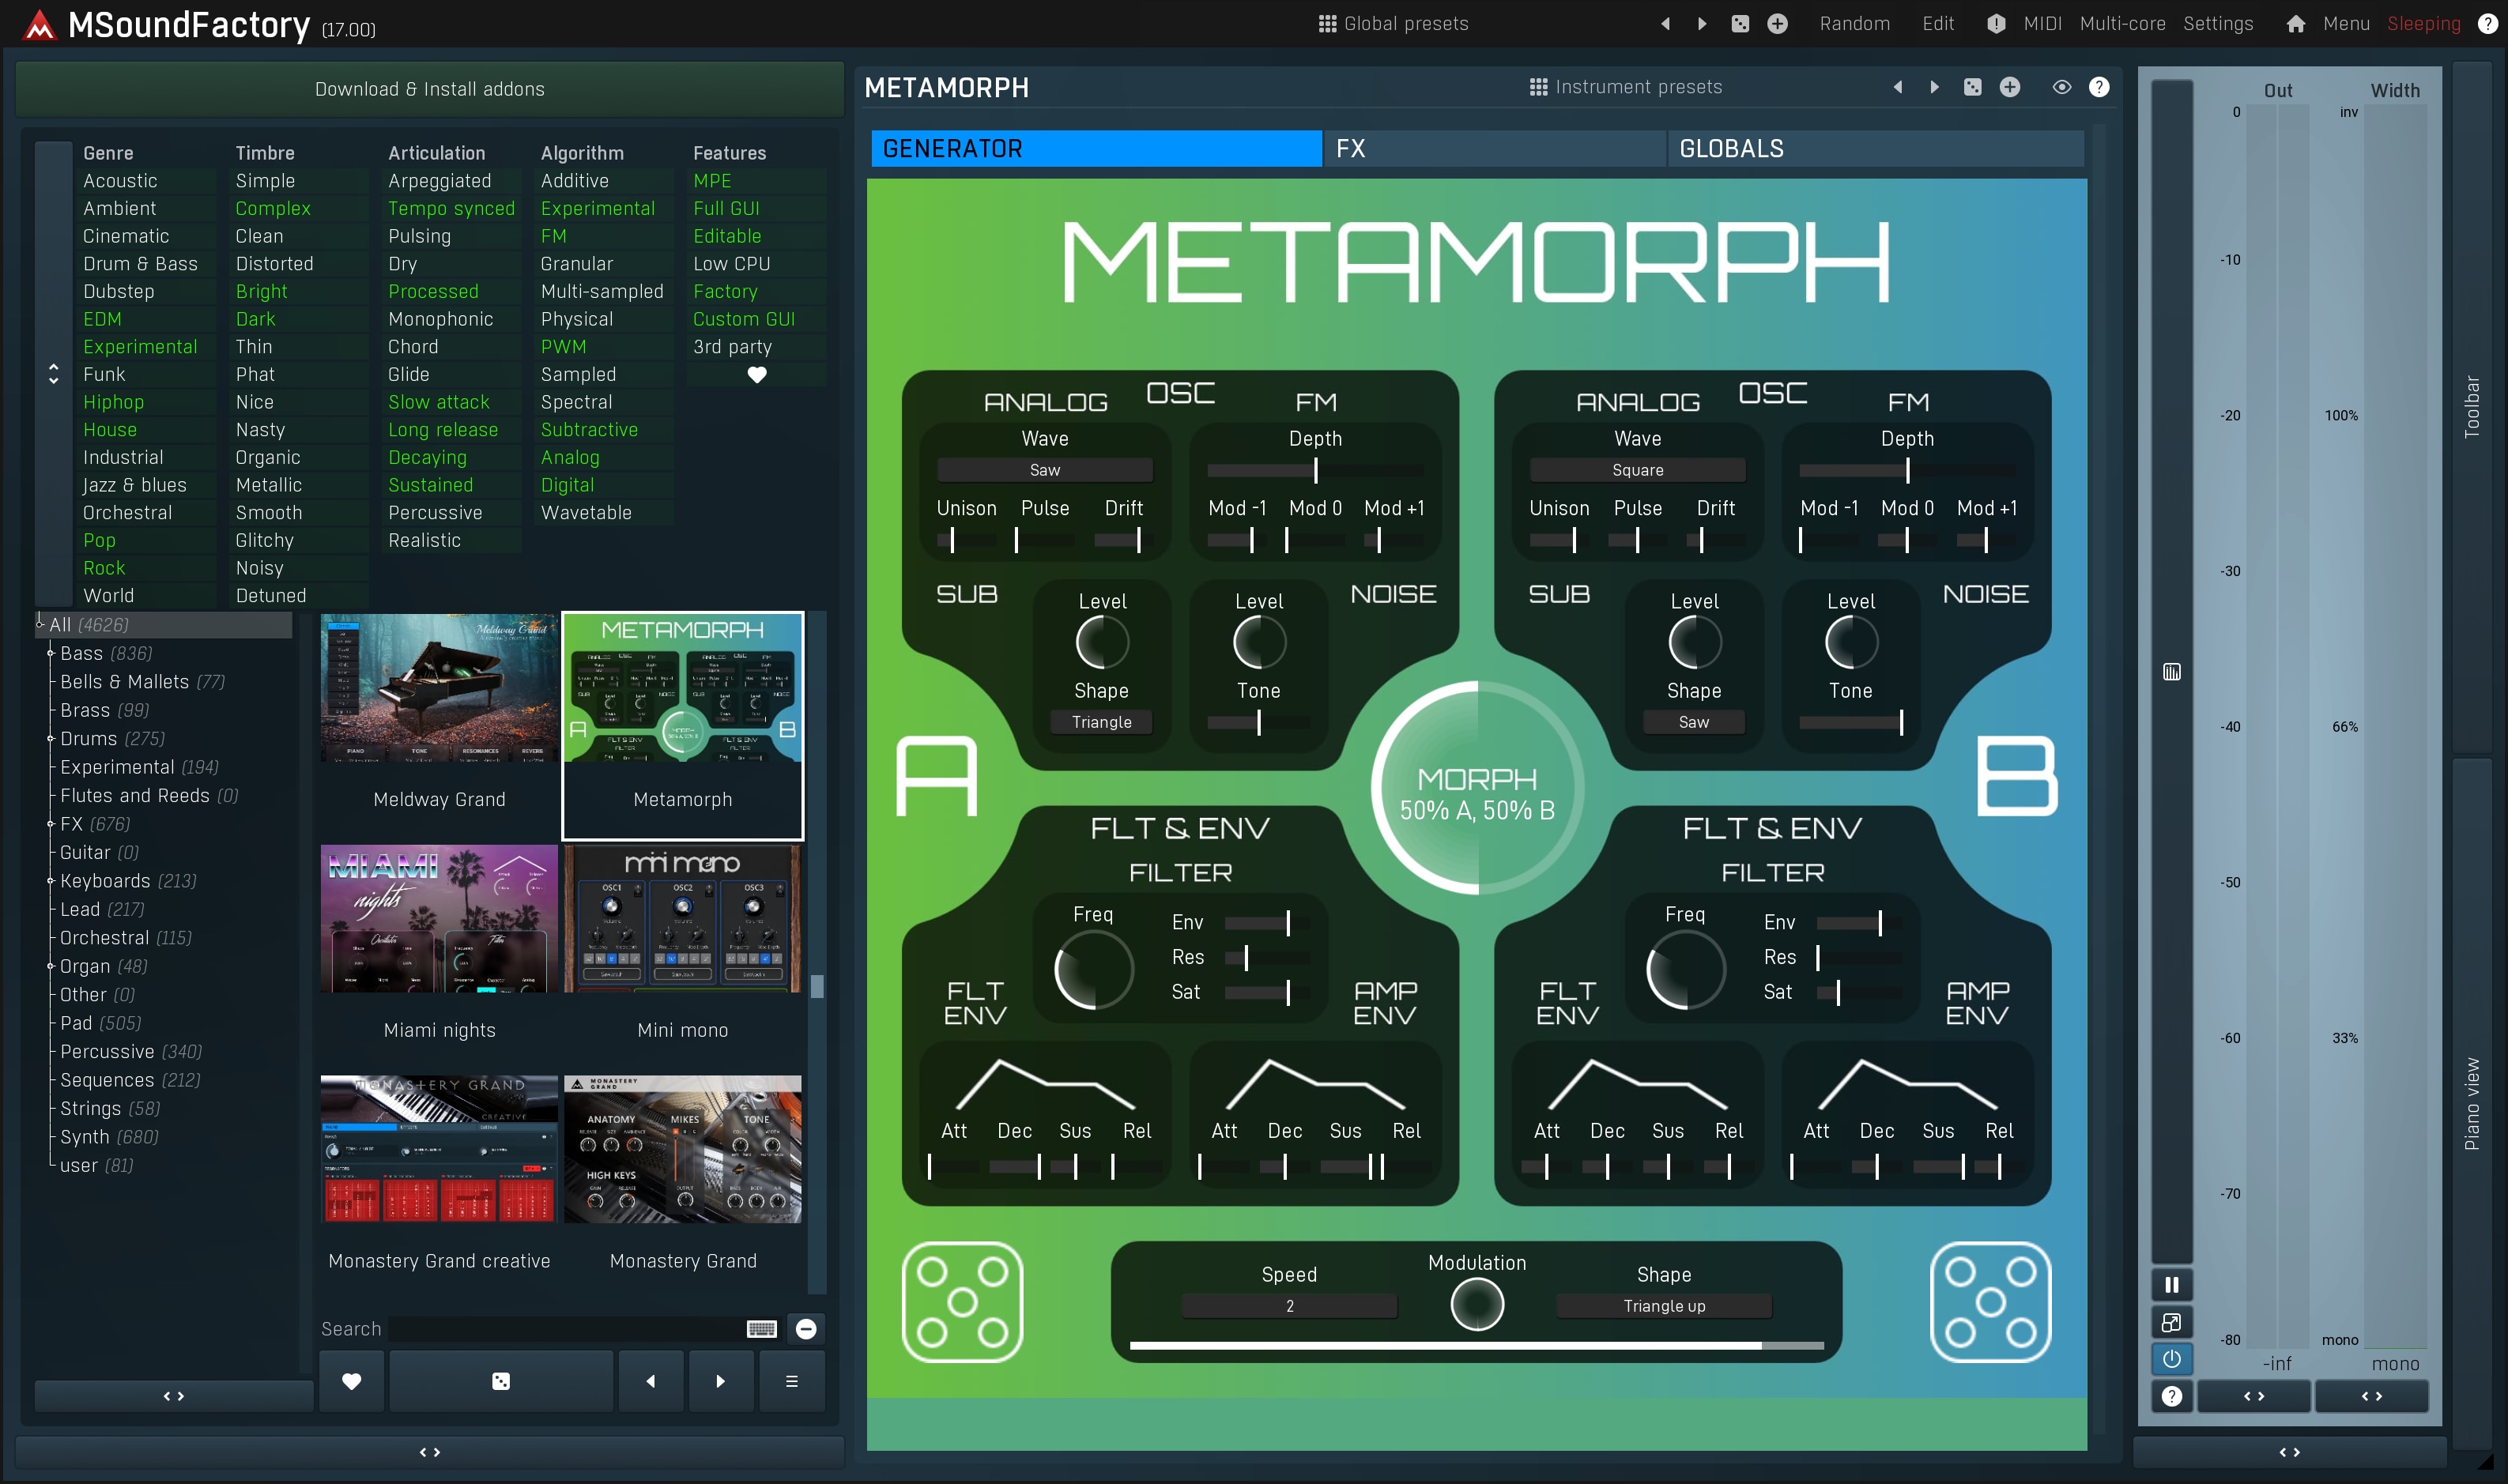The height and width of the screenshot is (1484, 2508).
Task: Open the instrument presets help question mark
Action: point(2099,87)
